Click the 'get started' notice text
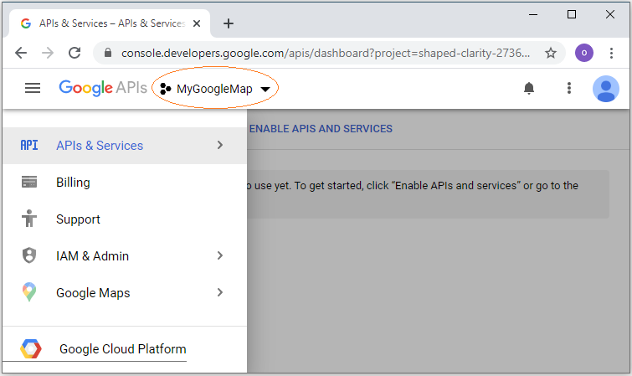This screenshot has height=376, width=632. pos(413,186)
